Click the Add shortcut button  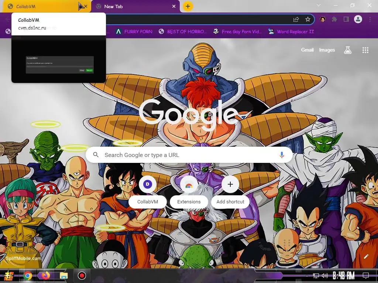(230, 192)
